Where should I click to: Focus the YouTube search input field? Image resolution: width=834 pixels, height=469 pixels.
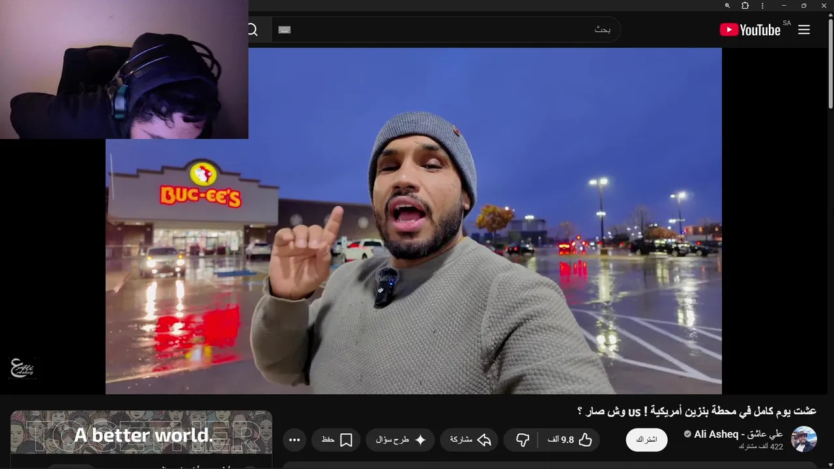[x=446, y=29]
